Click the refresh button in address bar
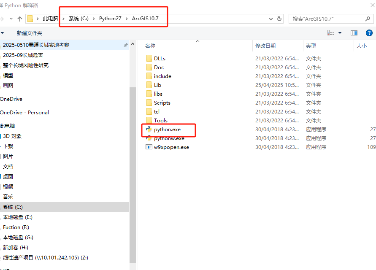This screenshot has height=270, width=376. 279,19
